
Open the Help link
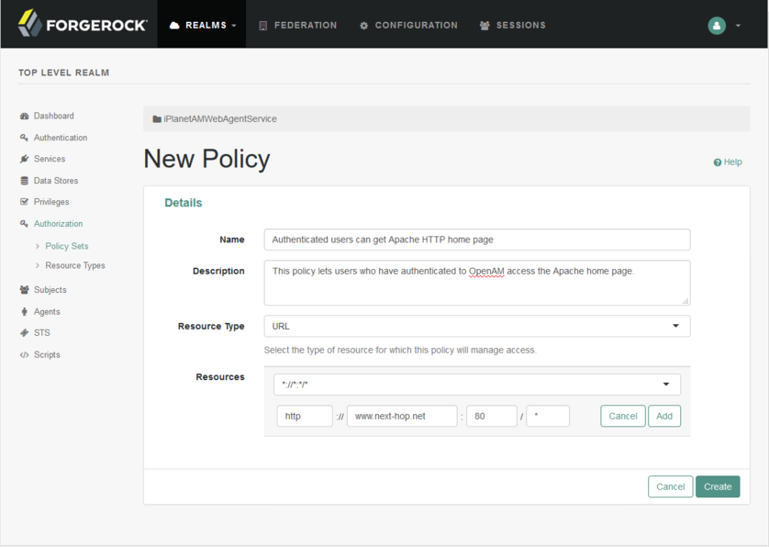click(x=728, y=162)
